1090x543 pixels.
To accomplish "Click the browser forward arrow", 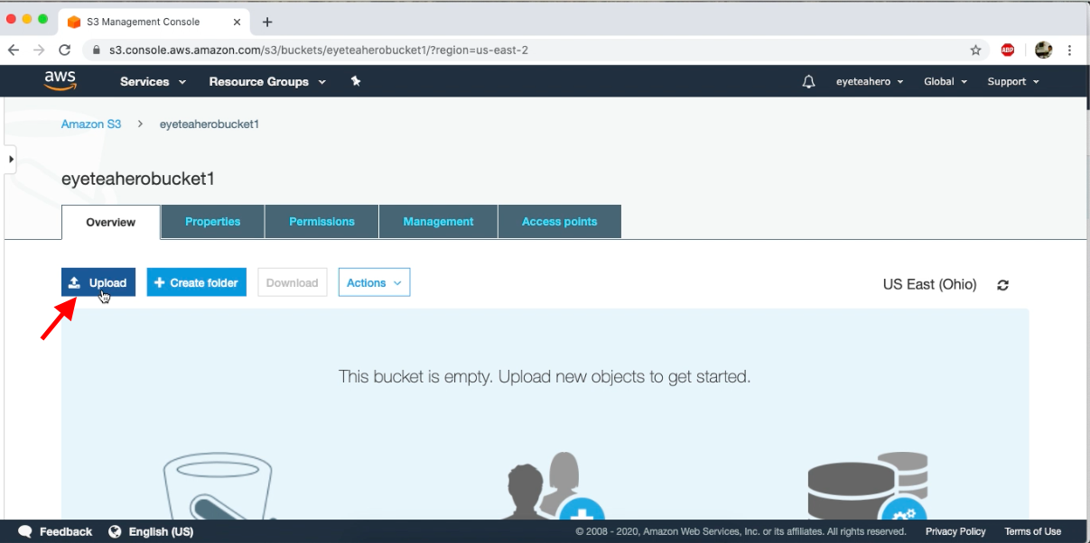I will pos(39,51).
